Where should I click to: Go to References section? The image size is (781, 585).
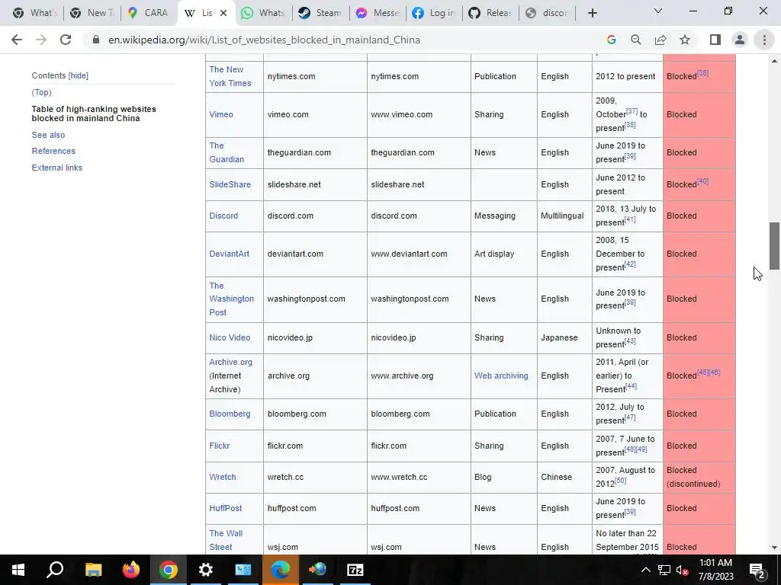click(x=53, y=151)
